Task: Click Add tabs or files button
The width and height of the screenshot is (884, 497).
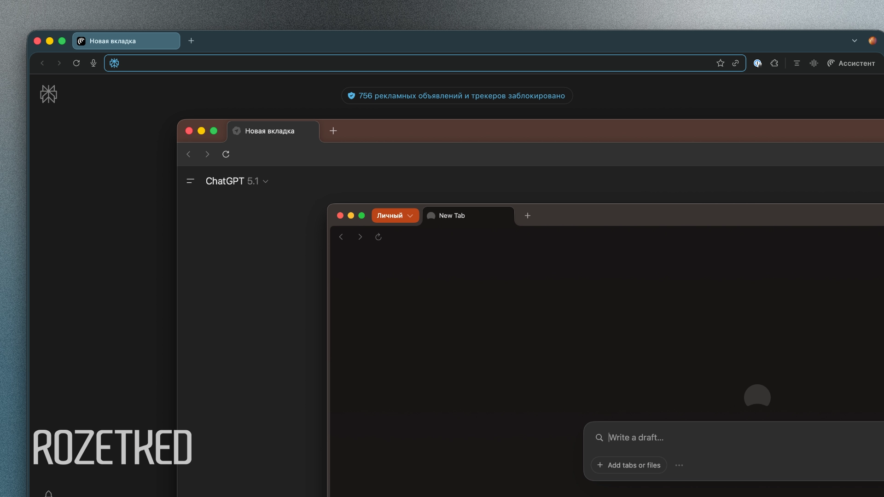Action: 628,465
